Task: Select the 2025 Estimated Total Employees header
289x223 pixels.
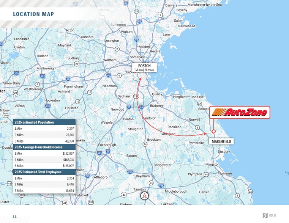Action: tap(44, 172)
